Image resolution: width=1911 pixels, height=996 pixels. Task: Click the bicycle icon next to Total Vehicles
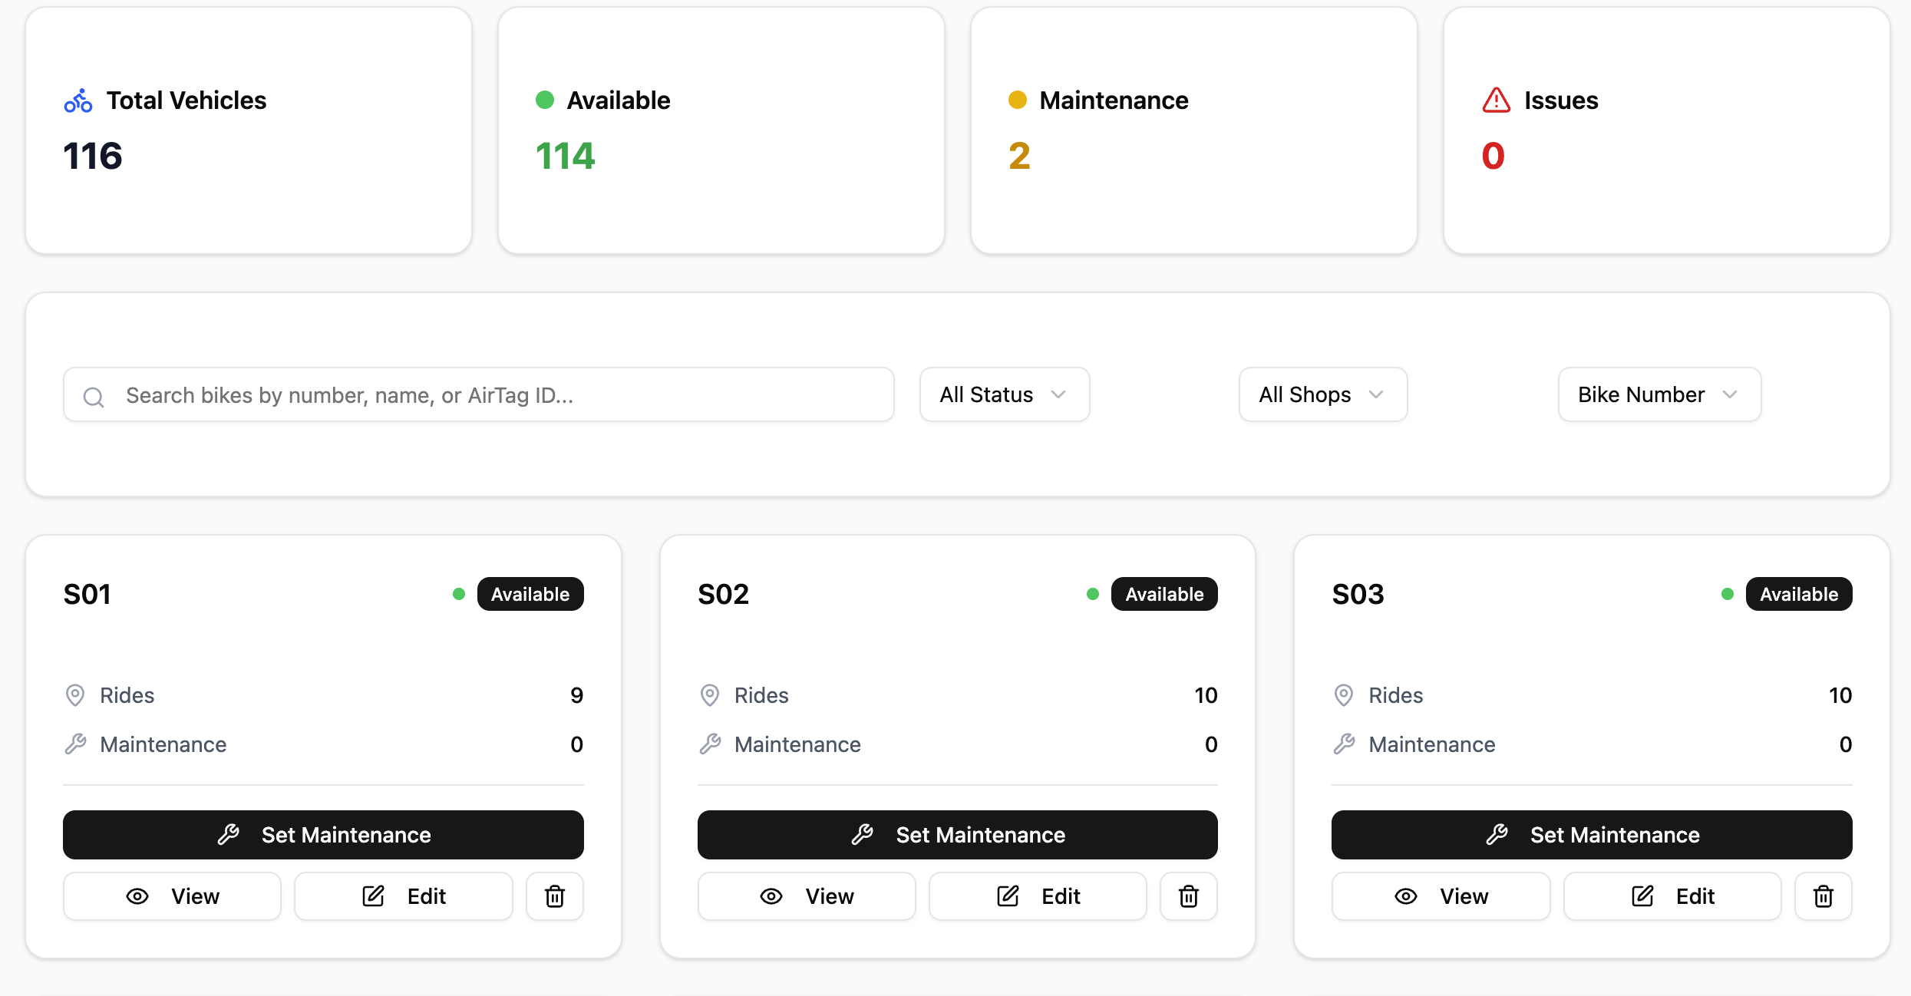pos(77,99)
